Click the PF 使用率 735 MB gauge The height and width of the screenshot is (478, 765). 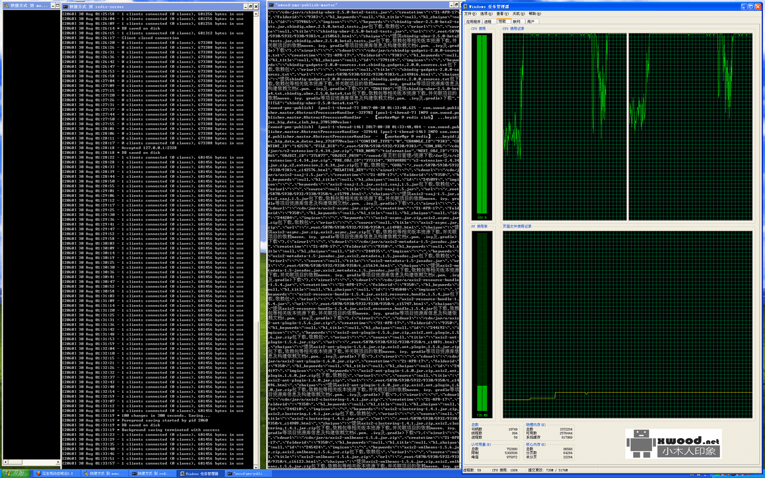pyautogui.click(x=481, y=325)
